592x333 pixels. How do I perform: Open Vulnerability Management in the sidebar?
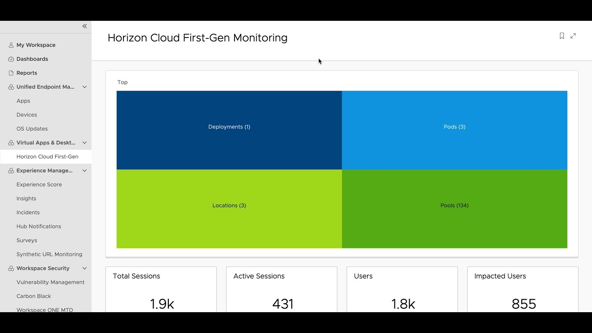click(x=50, y=282)
